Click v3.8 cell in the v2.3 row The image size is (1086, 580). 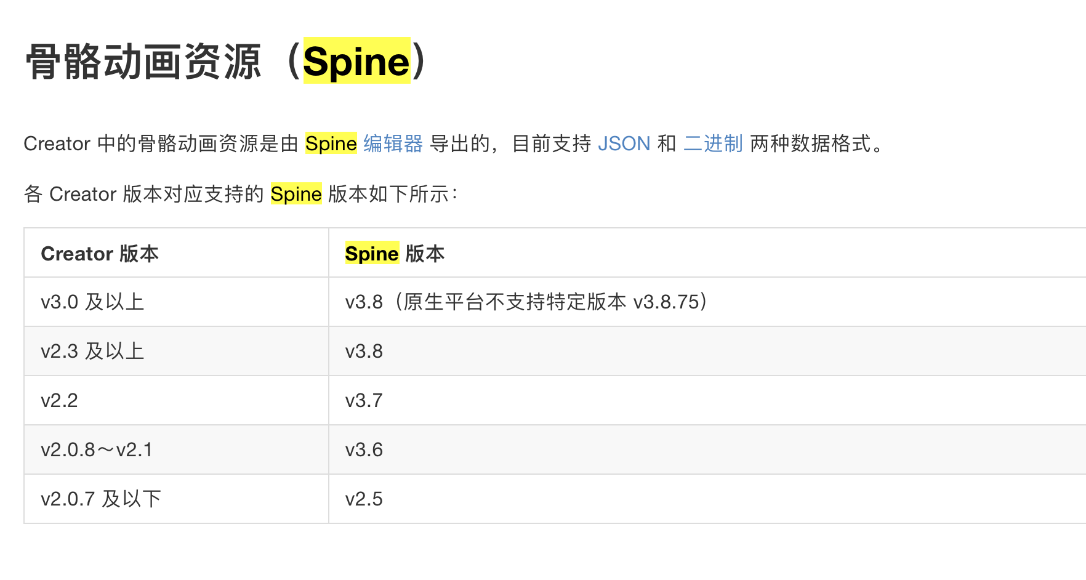[364, 351]
